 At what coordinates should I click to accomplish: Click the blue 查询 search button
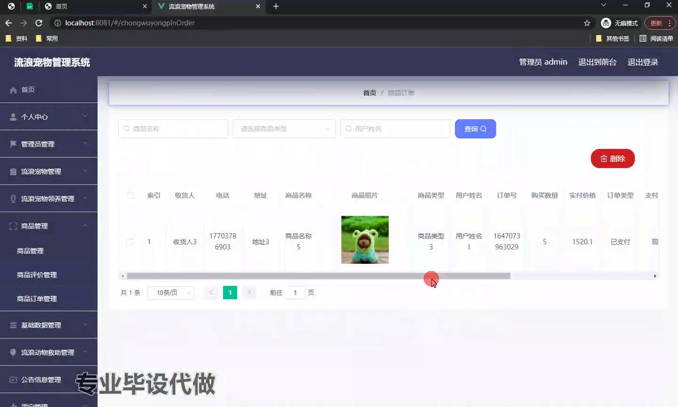pyautogui.click(x=475, y=129)
